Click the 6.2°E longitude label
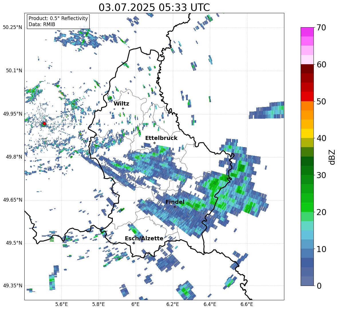Image resolution: width=339 pixels, height=310 pixels. pyautogui.click(x=173, y=304)
